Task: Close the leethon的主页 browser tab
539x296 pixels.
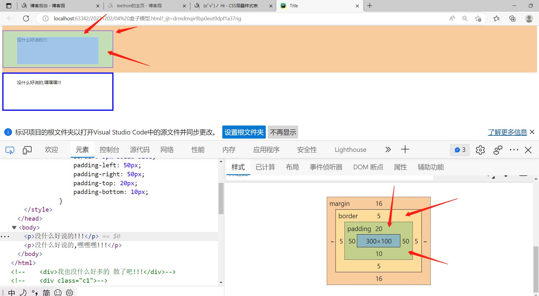Action: [184, 6]
